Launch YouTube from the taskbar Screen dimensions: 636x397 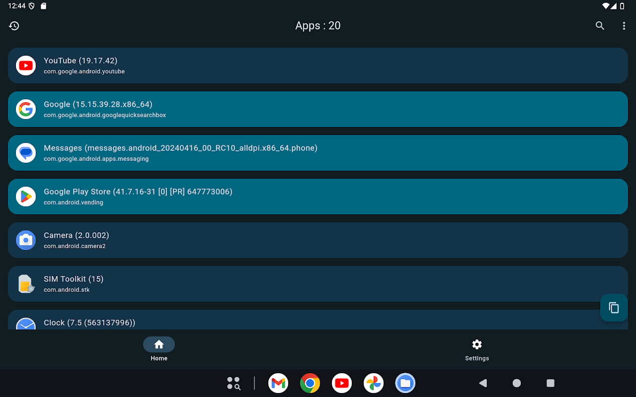coord(342,383)
